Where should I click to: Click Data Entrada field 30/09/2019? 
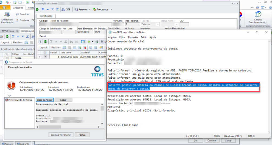85,32
